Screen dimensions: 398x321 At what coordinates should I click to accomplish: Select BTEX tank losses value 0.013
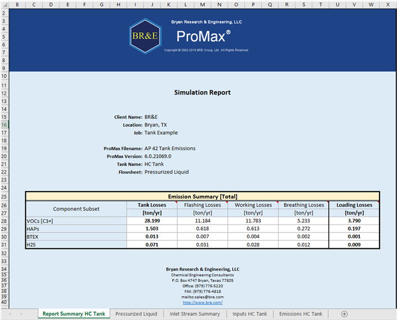[x=152, y=237]
